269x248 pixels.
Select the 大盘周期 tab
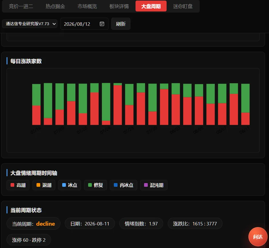pos(151,6)
